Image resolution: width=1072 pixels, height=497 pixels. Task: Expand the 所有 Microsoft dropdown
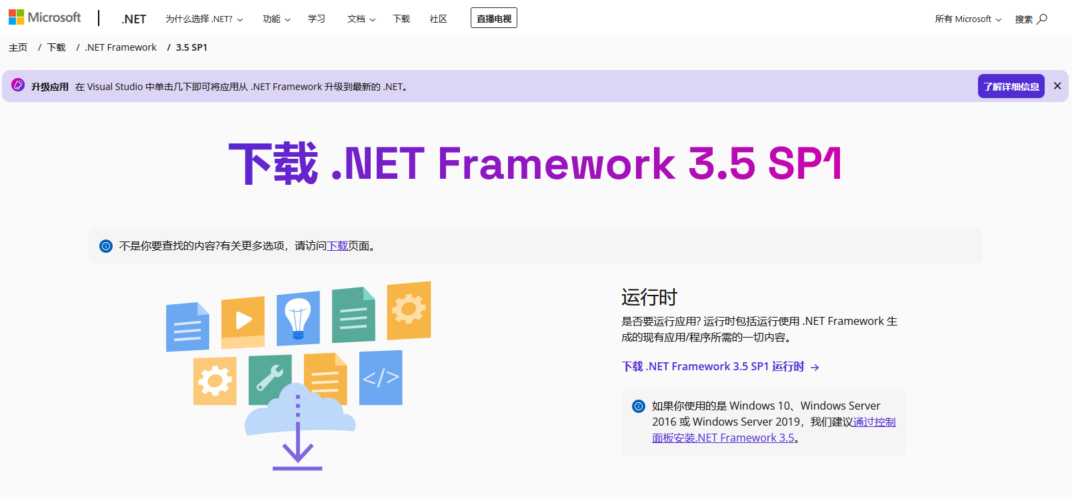click(x=968, y=19)
